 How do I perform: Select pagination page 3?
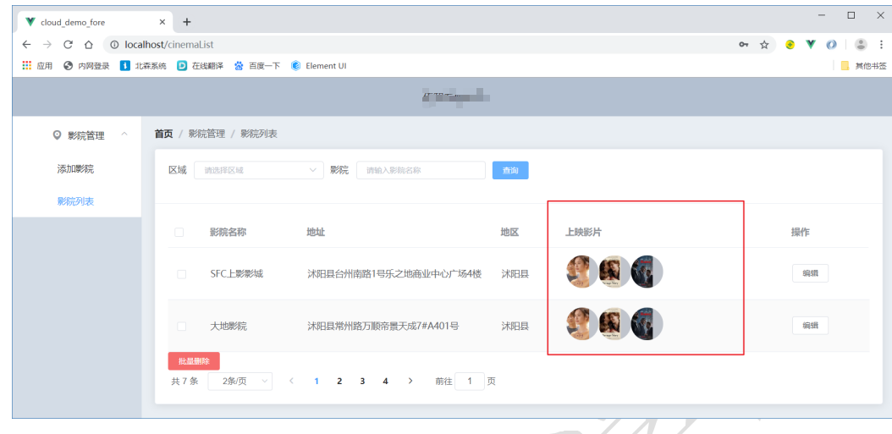coord(362,381)
